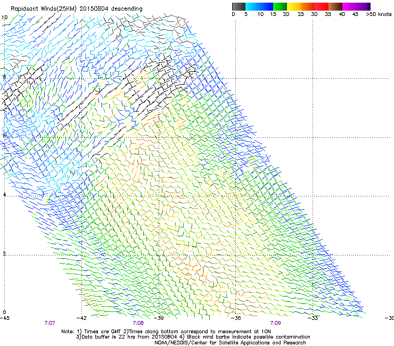Click the 'NOAA/NESDIS/Center for Satellite Applications and Research' credit
The width and height of the screenshot is (394, 346).
point(230,343)
